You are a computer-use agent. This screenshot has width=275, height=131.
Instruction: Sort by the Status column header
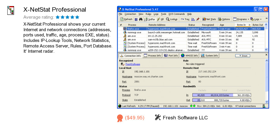coord(193,25)
